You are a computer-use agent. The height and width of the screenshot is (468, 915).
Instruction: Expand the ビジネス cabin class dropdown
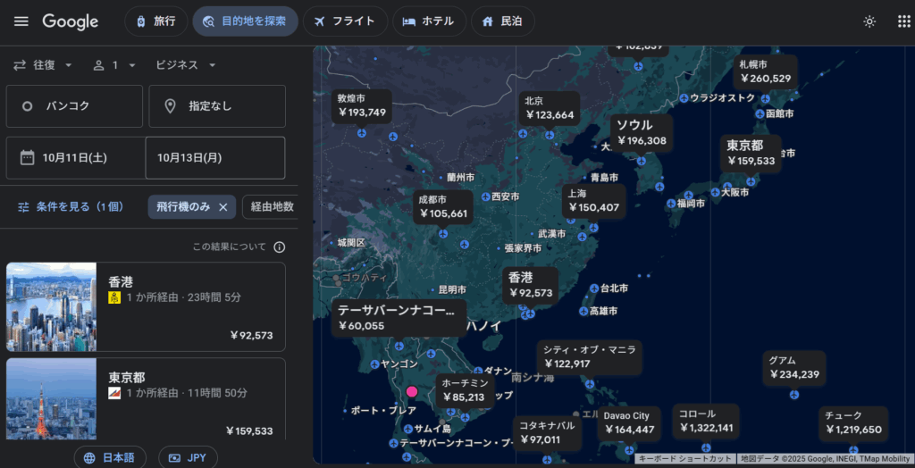(x=186, y=65)
